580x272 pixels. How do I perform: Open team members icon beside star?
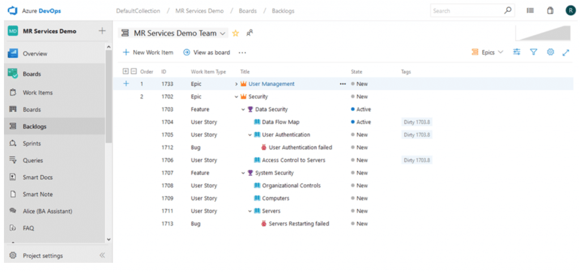pos(250,33)
